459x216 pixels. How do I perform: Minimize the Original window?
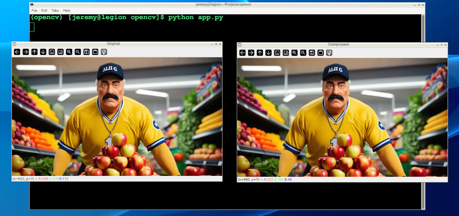[x=212, y=44]
